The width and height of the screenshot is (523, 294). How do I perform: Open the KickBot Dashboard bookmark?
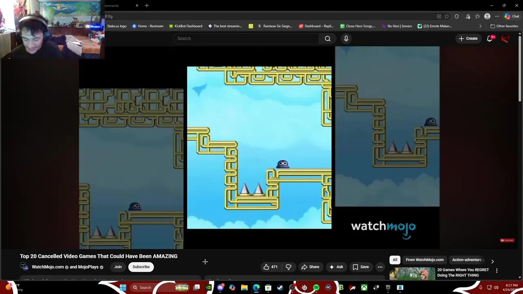(x=186, y=26)
